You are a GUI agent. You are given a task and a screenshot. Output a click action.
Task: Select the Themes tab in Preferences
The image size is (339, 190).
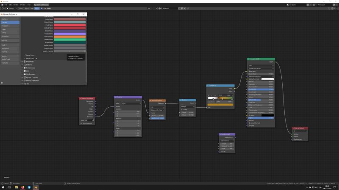coord(10,22)
